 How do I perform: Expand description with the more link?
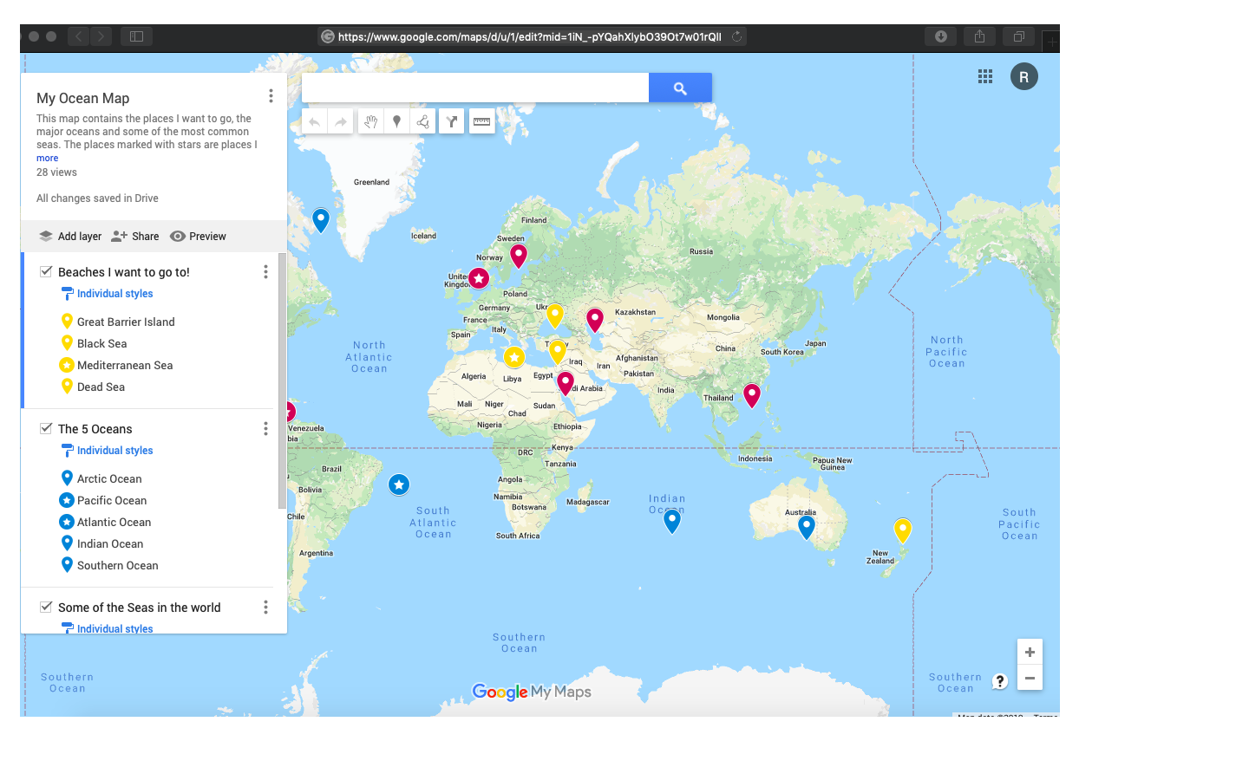point(47,159)
